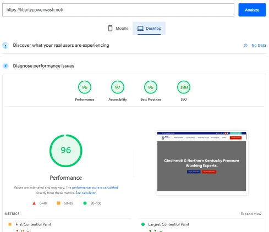Click the Performance label under small gauge

point(85,100)
